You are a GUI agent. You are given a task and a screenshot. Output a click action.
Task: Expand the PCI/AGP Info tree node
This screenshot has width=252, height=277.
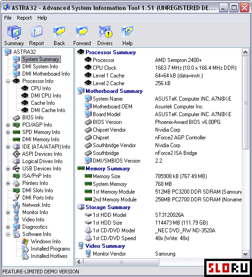coord(8,125)
